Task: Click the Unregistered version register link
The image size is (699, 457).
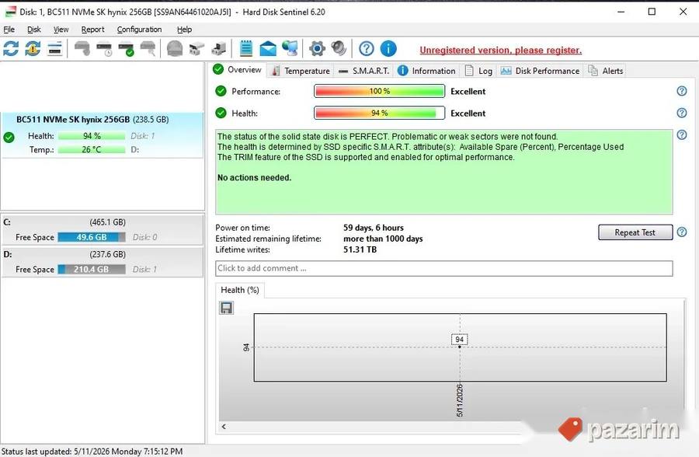Action: coord(501,50)
